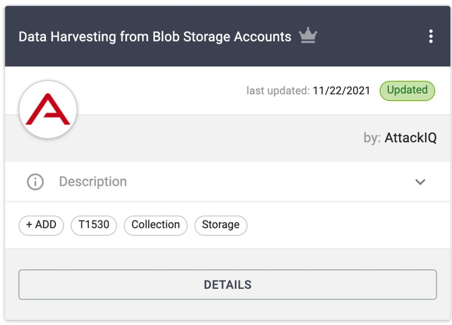Click the Description chevron arrow
This screenshot has width=452, height=325.
pyautogui.click(x=420, y=182)
